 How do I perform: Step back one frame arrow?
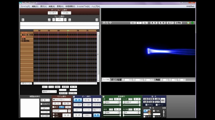(54, 20)
